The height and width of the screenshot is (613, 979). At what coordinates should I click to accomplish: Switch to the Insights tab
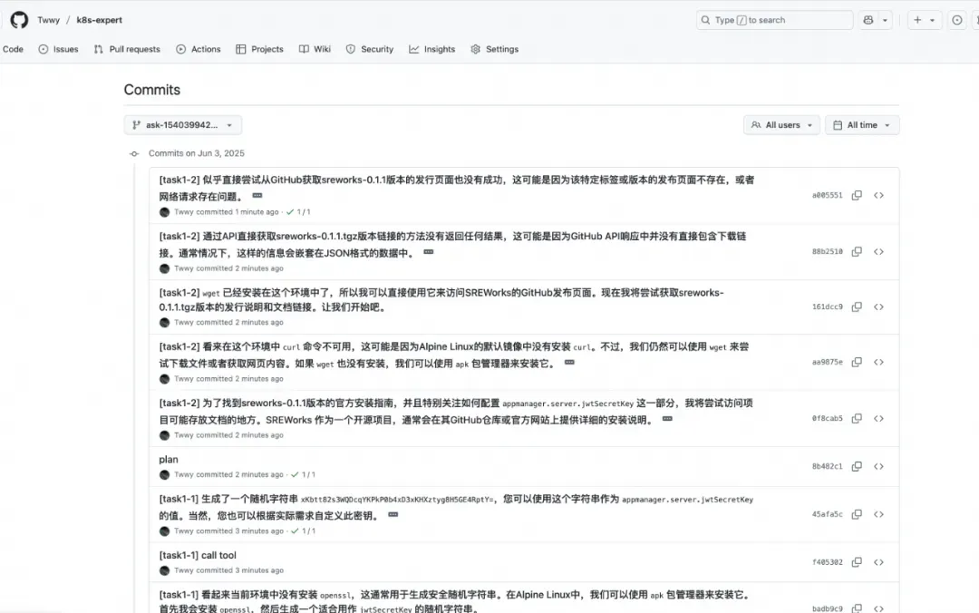point(432,49)
